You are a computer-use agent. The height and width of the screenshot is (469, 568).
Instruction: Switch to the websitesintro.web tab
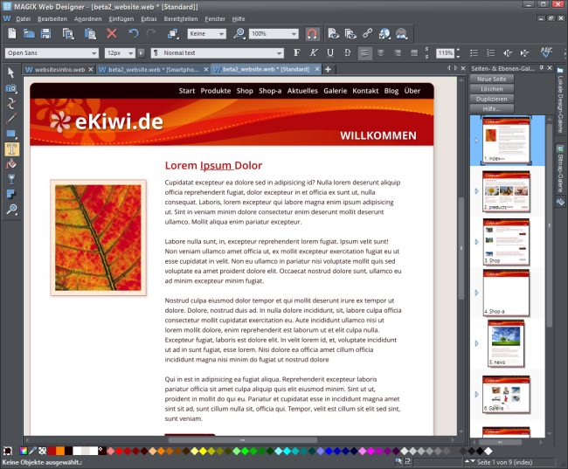(x=54, y=69)
